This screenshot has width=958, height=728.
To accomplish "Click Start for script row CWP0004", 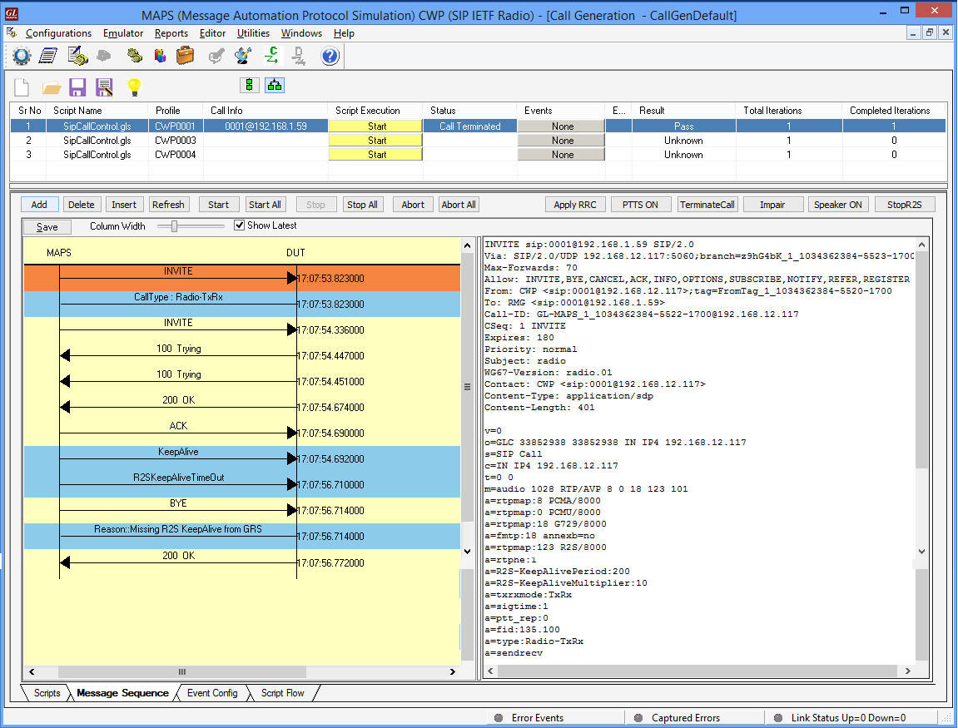I will click(x=375, y=155).
